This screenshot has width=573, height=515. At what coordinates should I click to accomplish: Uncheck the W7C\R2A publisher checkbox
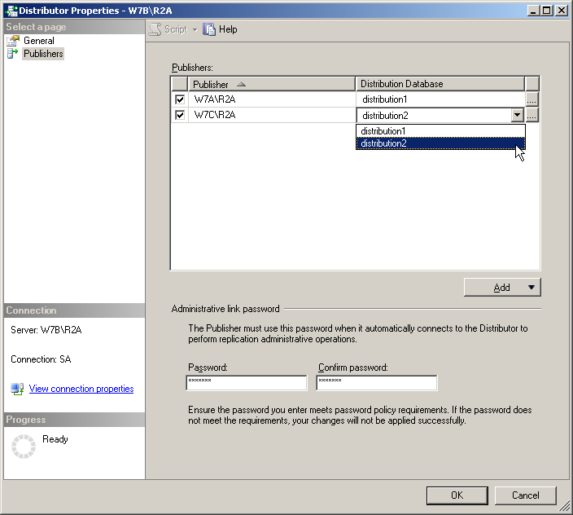coord(180,115)
